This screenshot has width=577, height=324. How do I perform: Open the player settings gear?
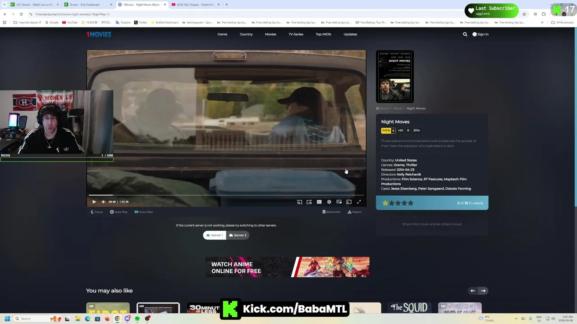click(329, 202)
